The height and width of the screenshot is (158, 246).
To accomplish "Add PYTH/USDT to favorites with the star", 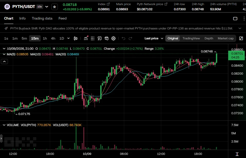I will tap(54, 7).
